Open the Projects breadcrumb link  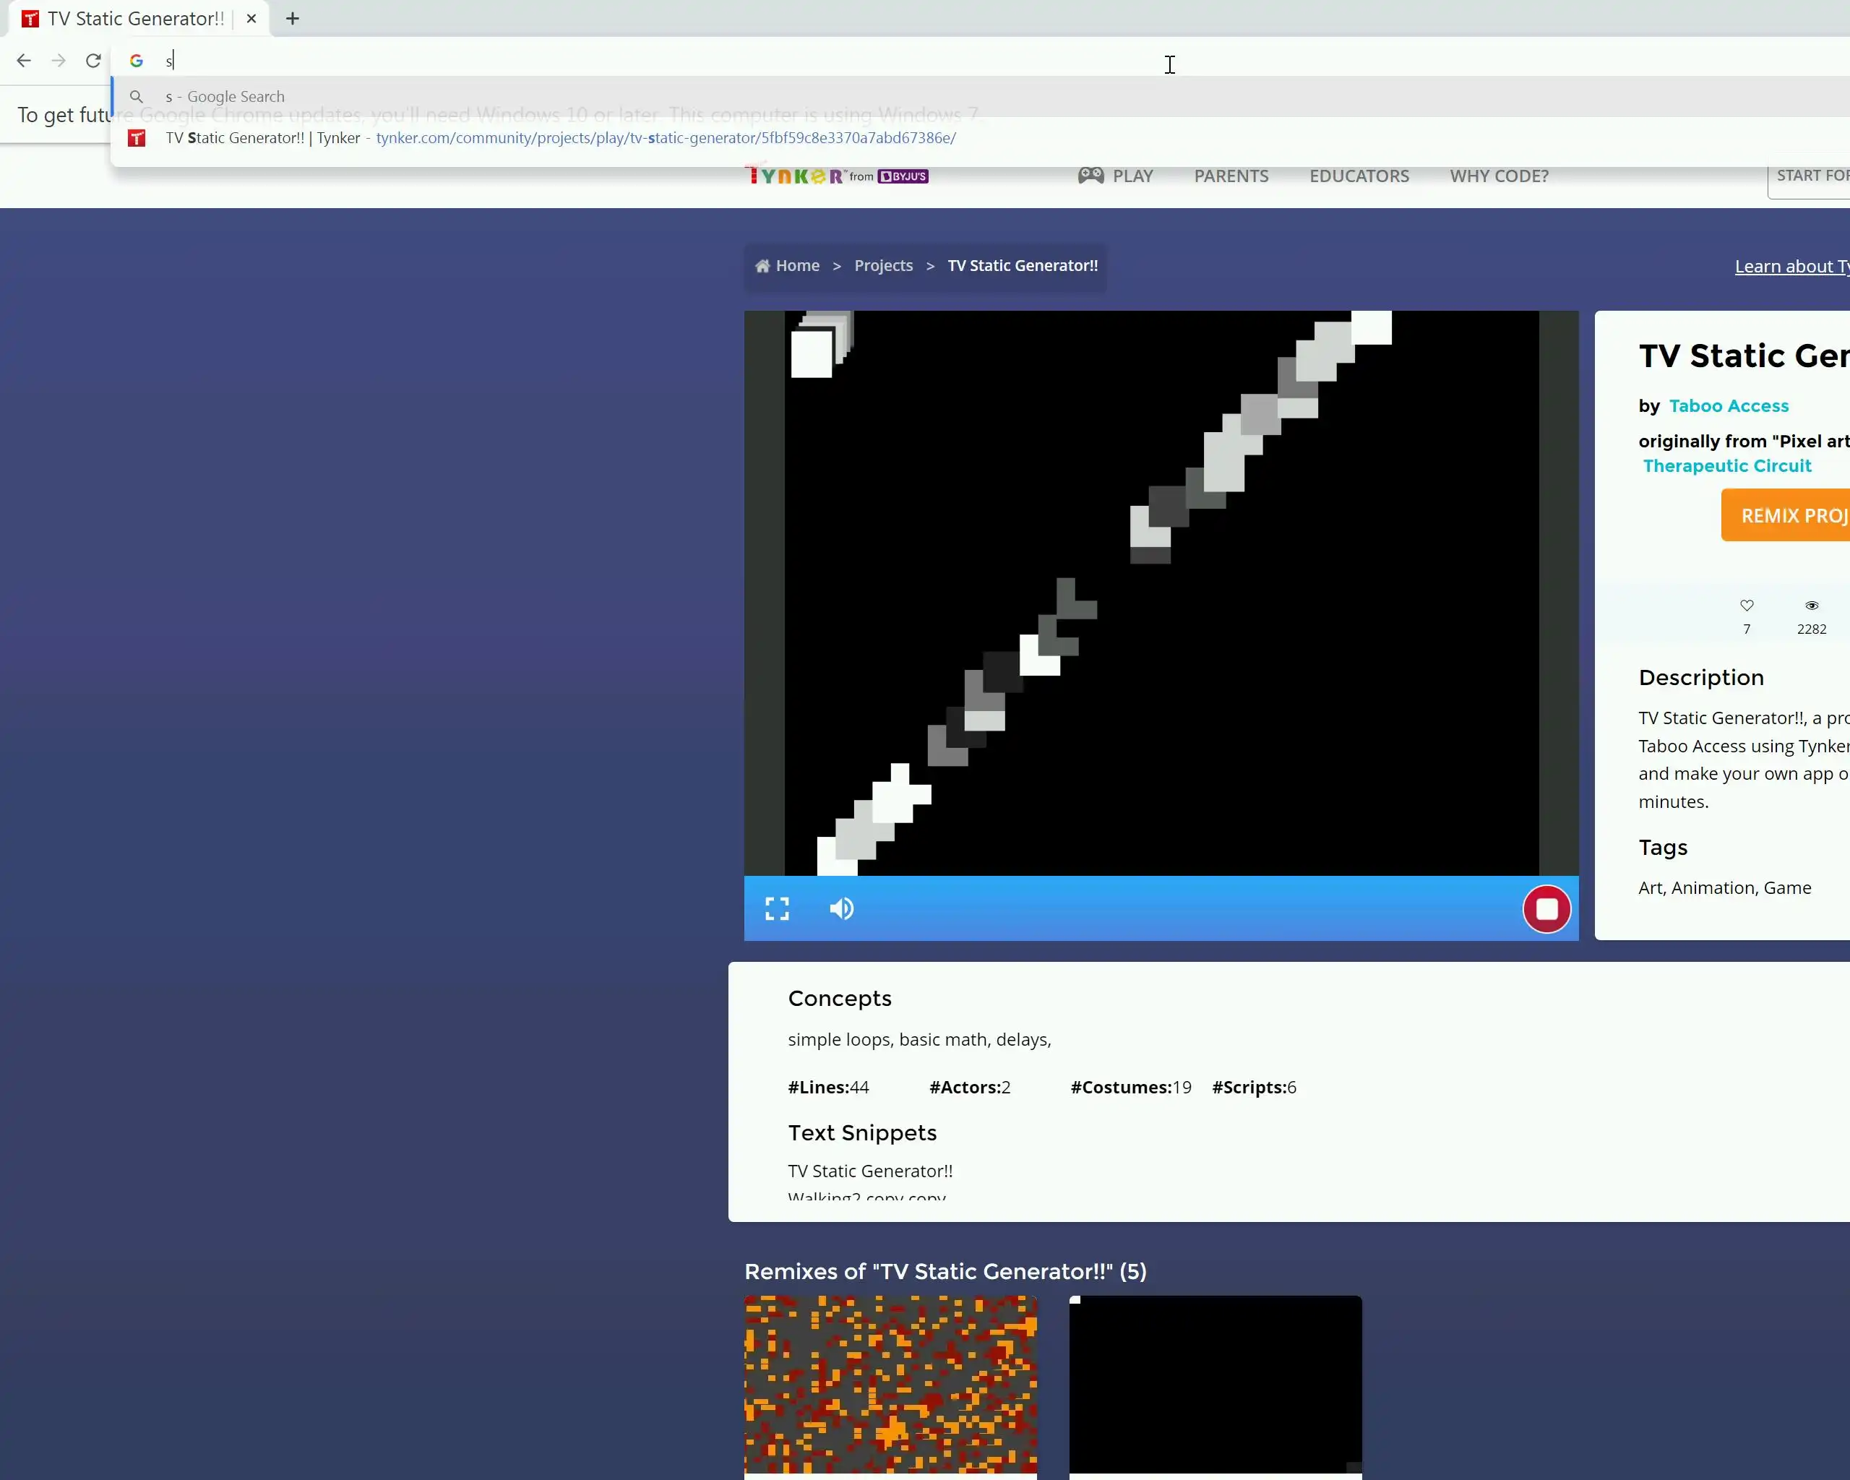coord(883,266)
